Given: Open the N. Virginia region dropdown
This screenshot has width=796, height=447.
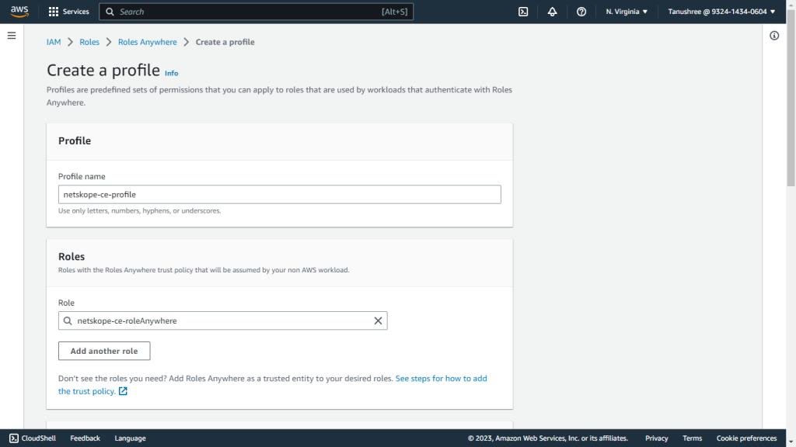Looking at the screenshot, I should point(627,12).
